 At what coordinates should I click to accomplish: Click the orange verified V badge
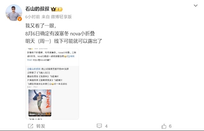tap(20, 19)
